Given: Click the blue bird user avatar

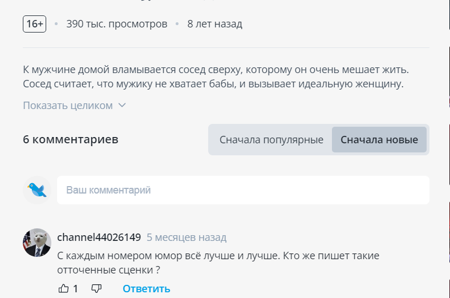Looking at the screenshot, I should (x=38, y=190).
